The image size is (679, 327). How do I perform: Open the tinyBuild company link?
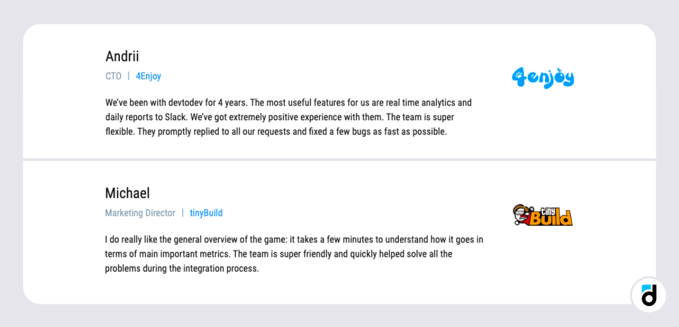click(x=206, y=213)
